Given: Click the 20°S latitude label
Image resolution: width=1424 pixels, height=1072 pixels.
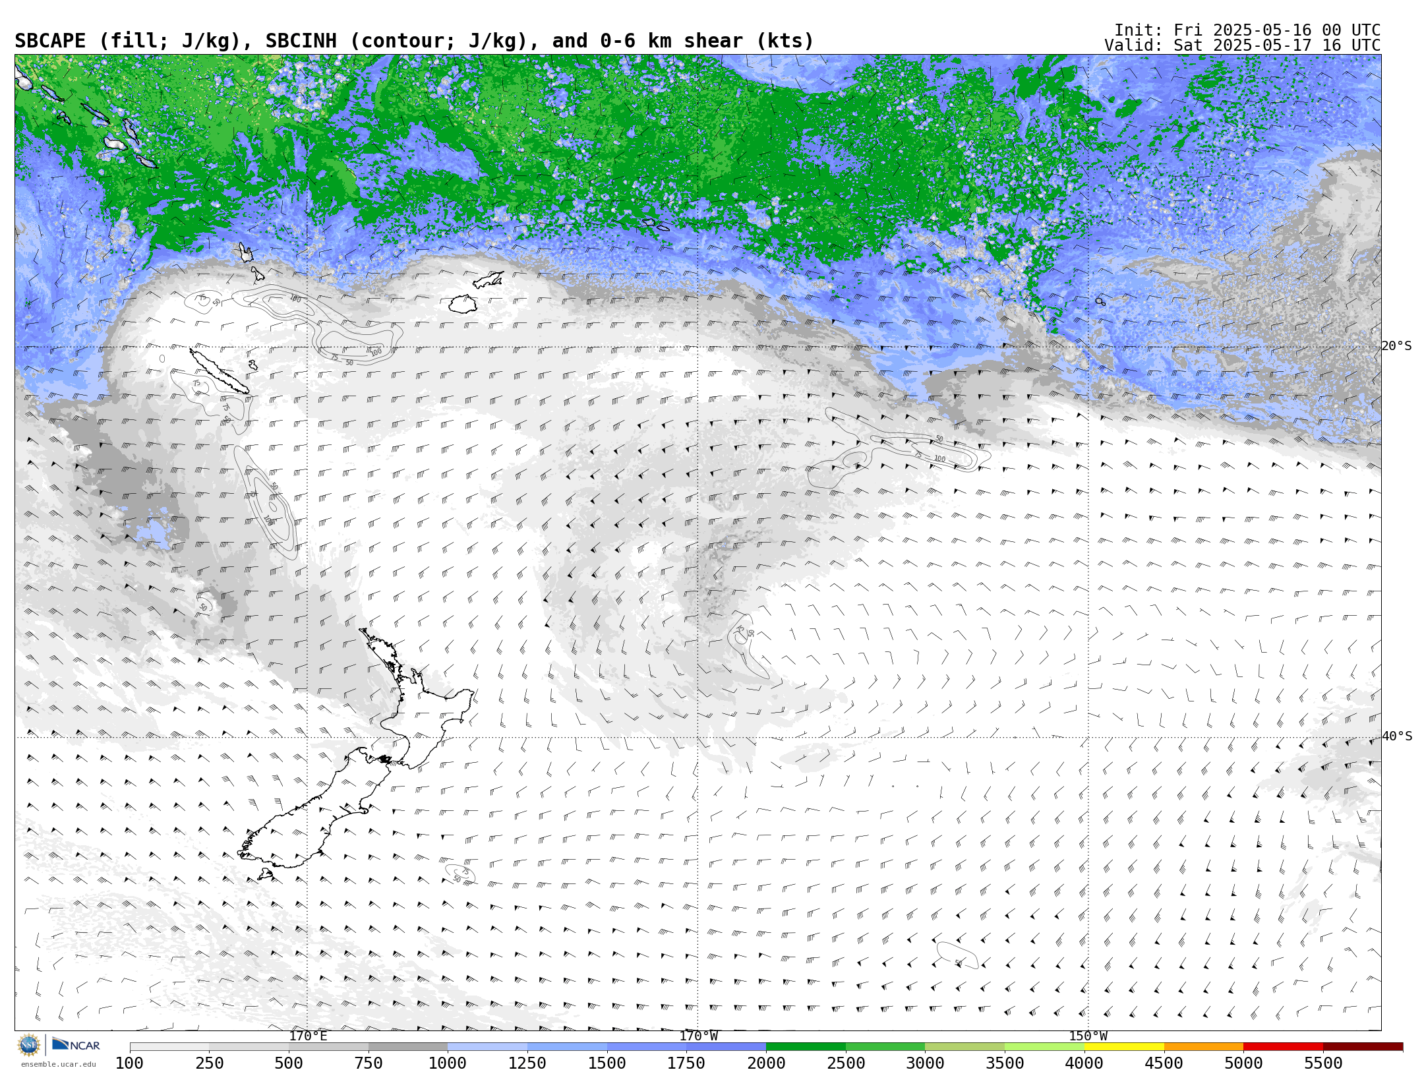Looking at the screenshot, I should (1396, 346).
